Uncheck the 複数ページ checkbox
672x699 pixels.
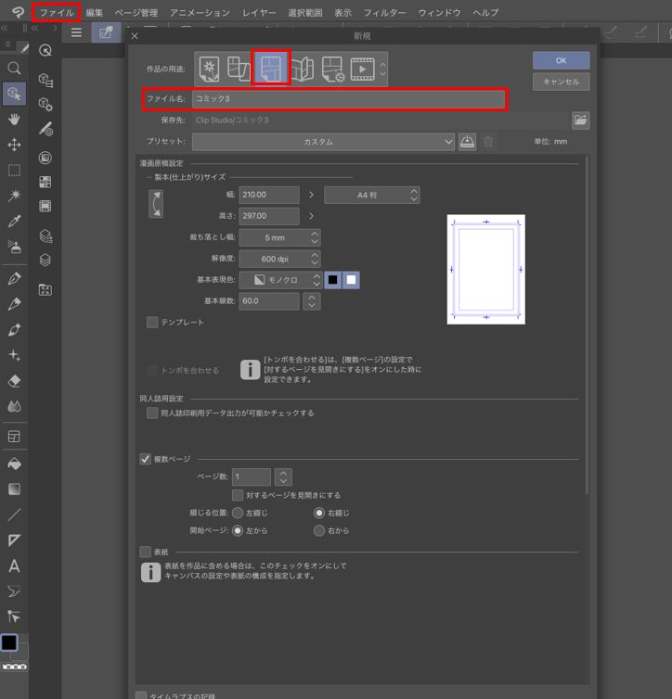[x=146, y=458]
